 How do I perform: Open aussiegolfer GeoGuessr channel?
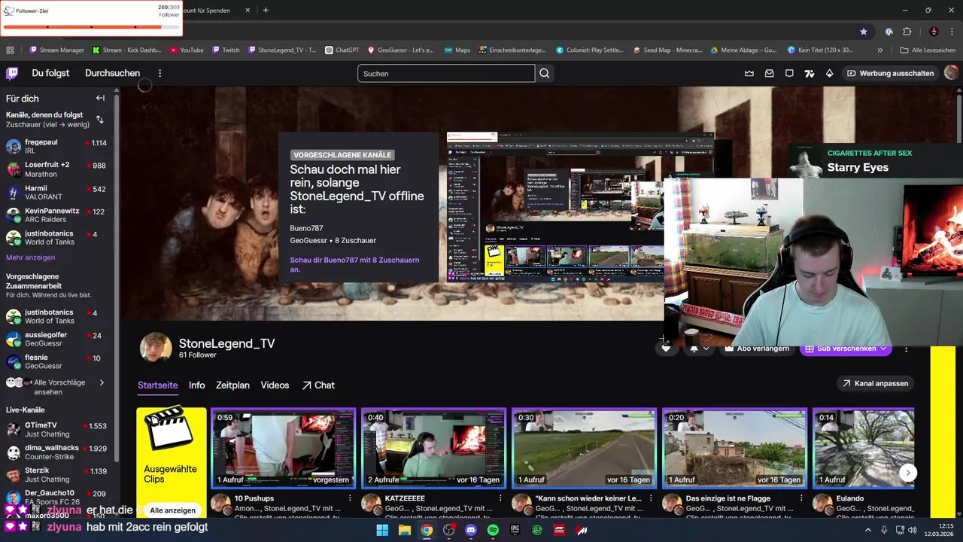click(x=56, y=339)
